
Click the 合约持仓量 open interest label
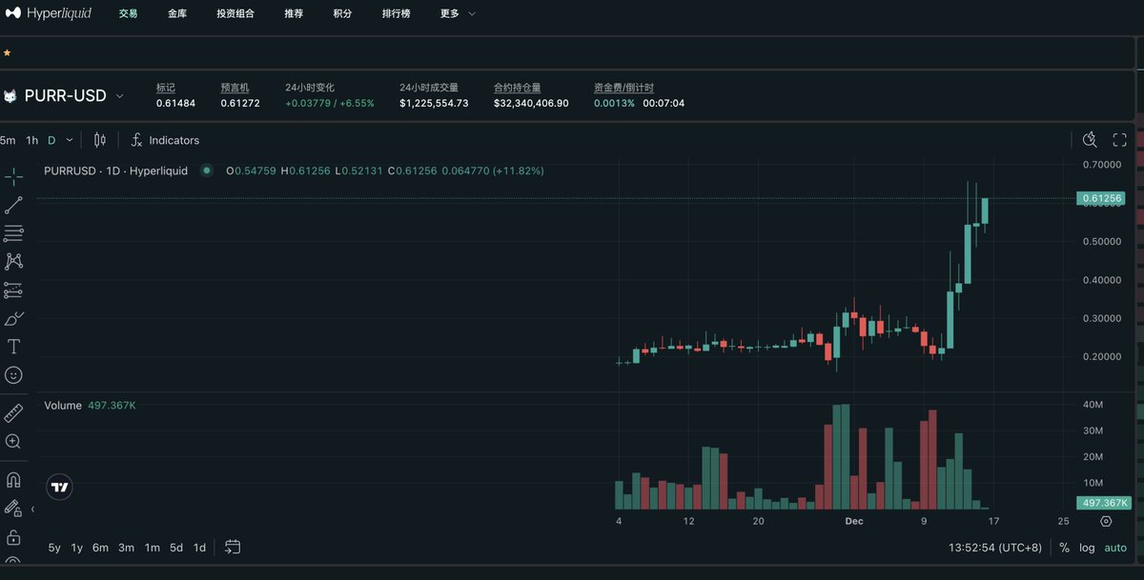click(x=518, y=88)
